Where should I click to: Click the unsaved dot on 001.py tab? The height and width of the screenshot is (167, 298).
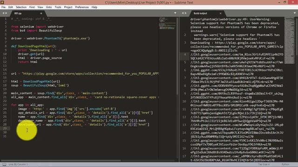(41, 13)
